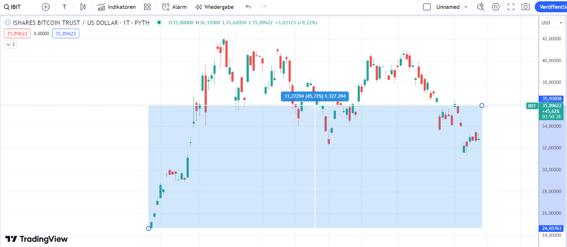Open quick search icon
567x247 pixels.
[x=481, y=7]
